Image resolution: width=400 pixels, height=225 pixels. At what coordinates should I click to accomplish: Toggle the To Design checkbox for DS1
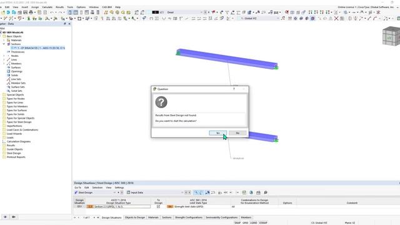[x=158, y=206]
